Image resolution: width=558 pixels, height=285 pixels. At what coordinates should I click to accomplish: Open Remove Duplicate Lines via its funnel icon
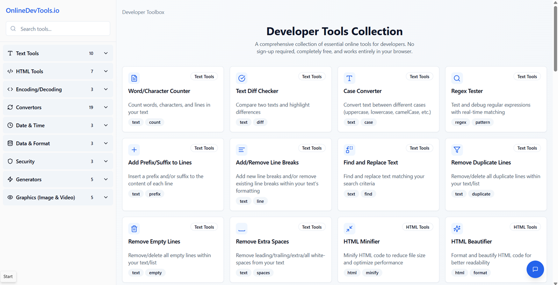[x=457, y=150]
